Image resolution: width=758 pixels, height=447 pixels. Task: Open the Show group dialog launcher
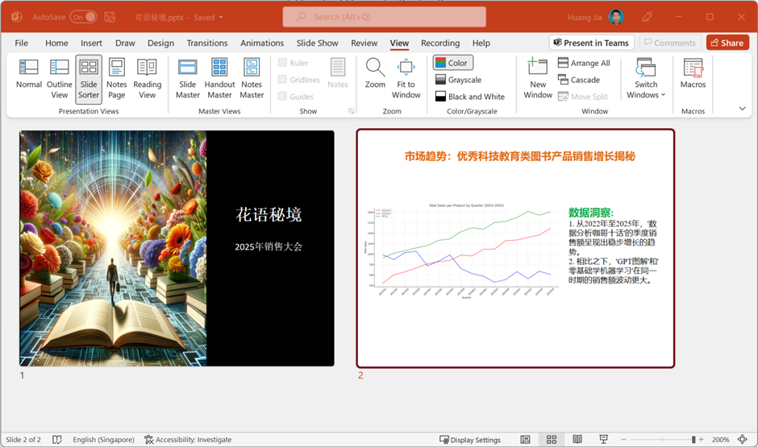pos(351,111)
